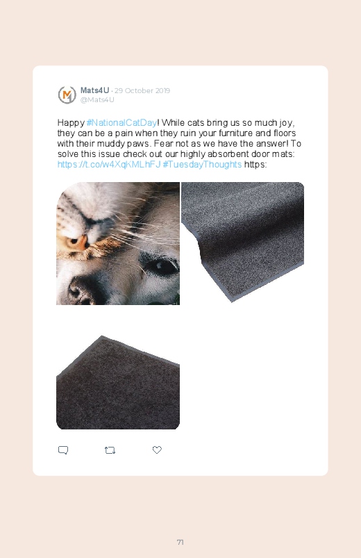The width and height of the screenshot is (361, 558).
Task: Open the #NationalCatDay hashtag
Action: [x=121, y=123]
